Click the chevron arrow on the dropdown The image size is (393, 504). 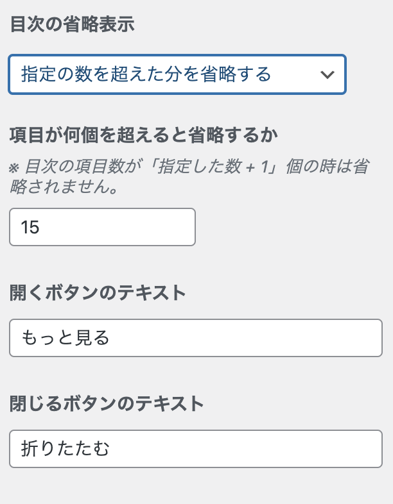[327, 75]
